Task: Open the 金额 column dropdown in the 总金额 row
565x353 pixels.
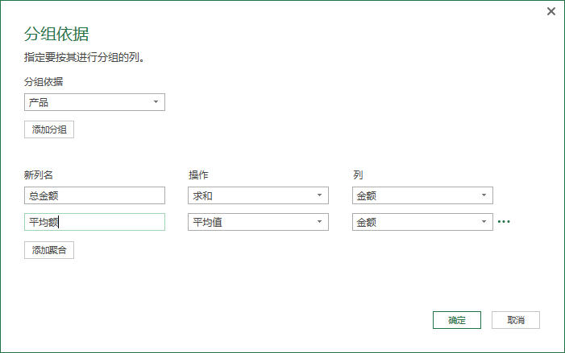Action: 422,195
